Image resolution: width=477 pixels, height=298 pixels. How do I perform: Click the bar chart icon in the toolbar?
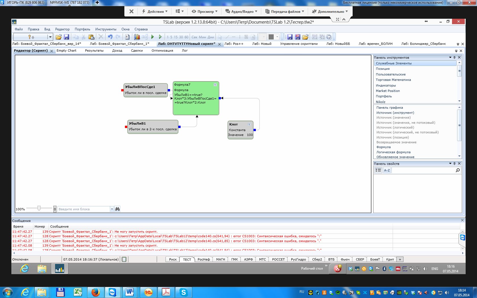pyautogui.click(x=137, y=37)
